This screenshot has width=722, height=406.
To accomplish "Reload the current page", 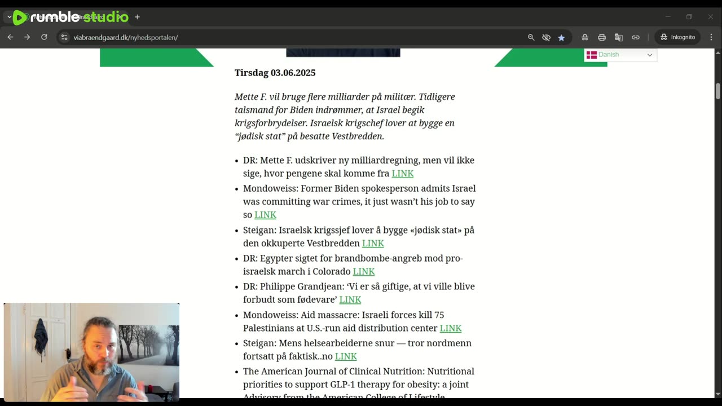I will pyautogui.click(x=44, y=37).
